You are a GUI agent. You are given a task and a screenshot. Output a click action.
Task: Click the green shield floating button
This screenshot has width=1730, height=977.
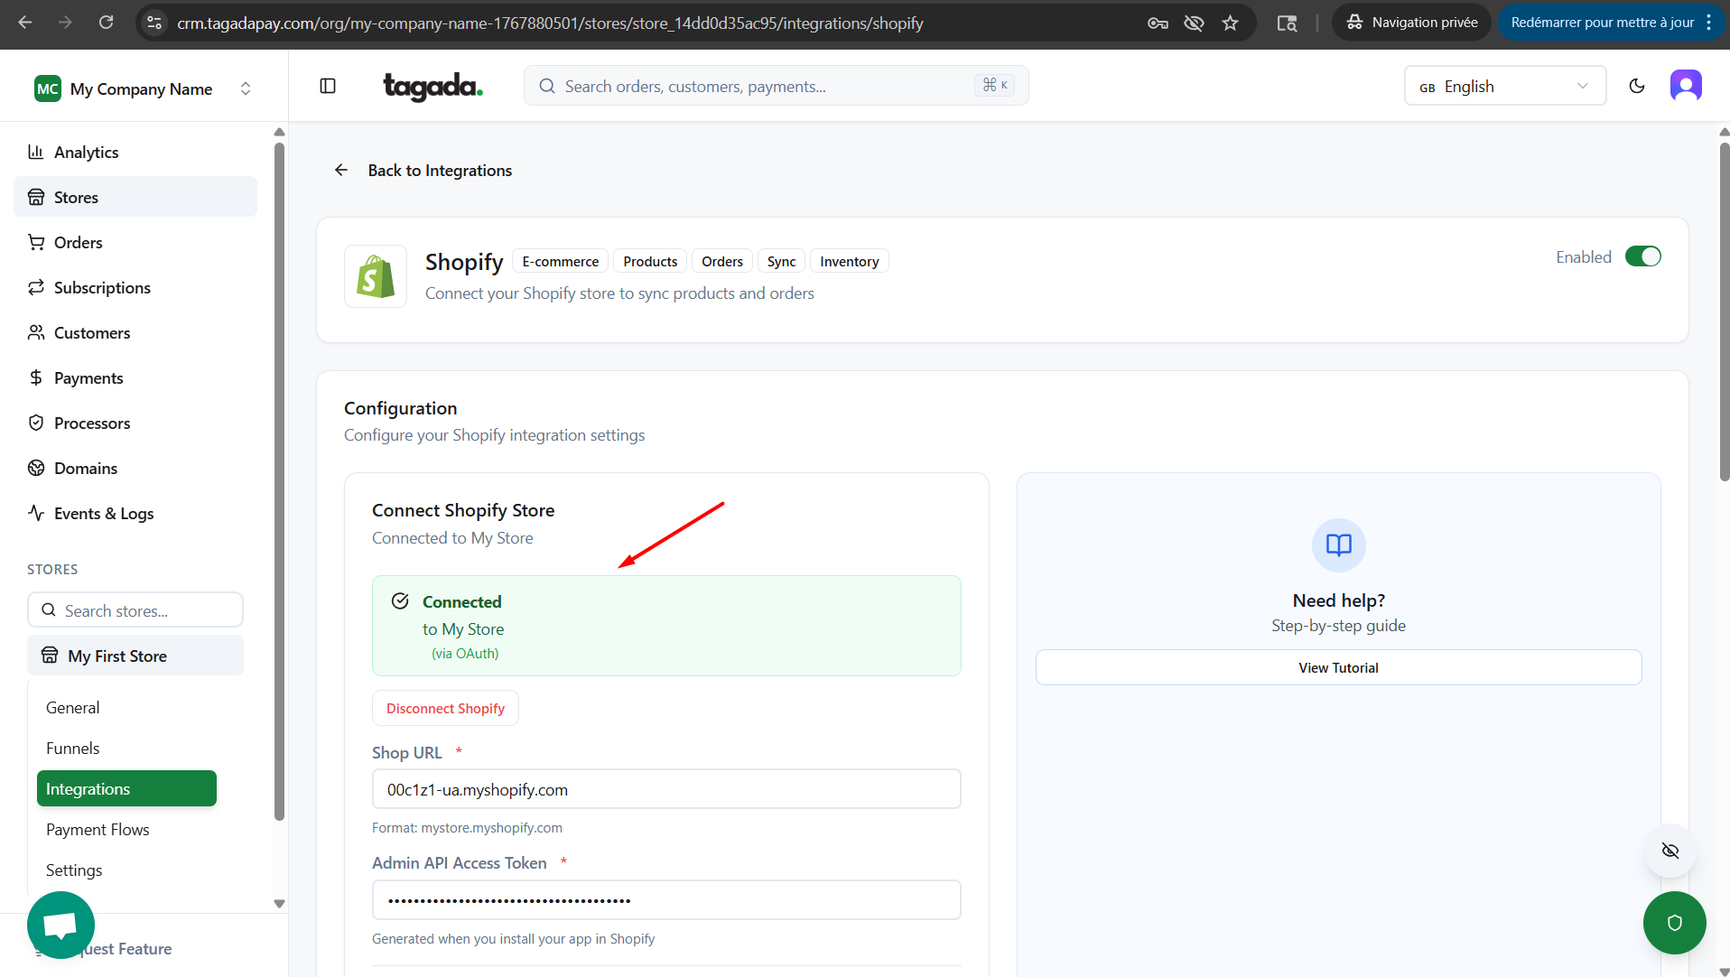(1674, 922)
